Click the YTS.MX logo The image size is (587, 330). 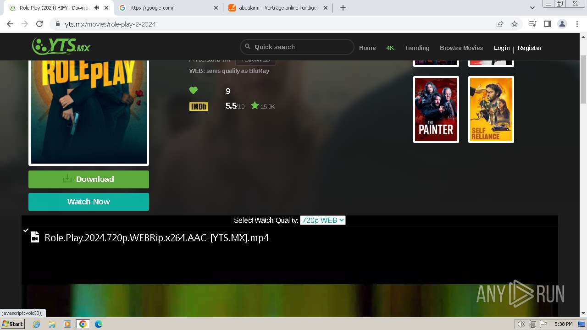point(61,46)
